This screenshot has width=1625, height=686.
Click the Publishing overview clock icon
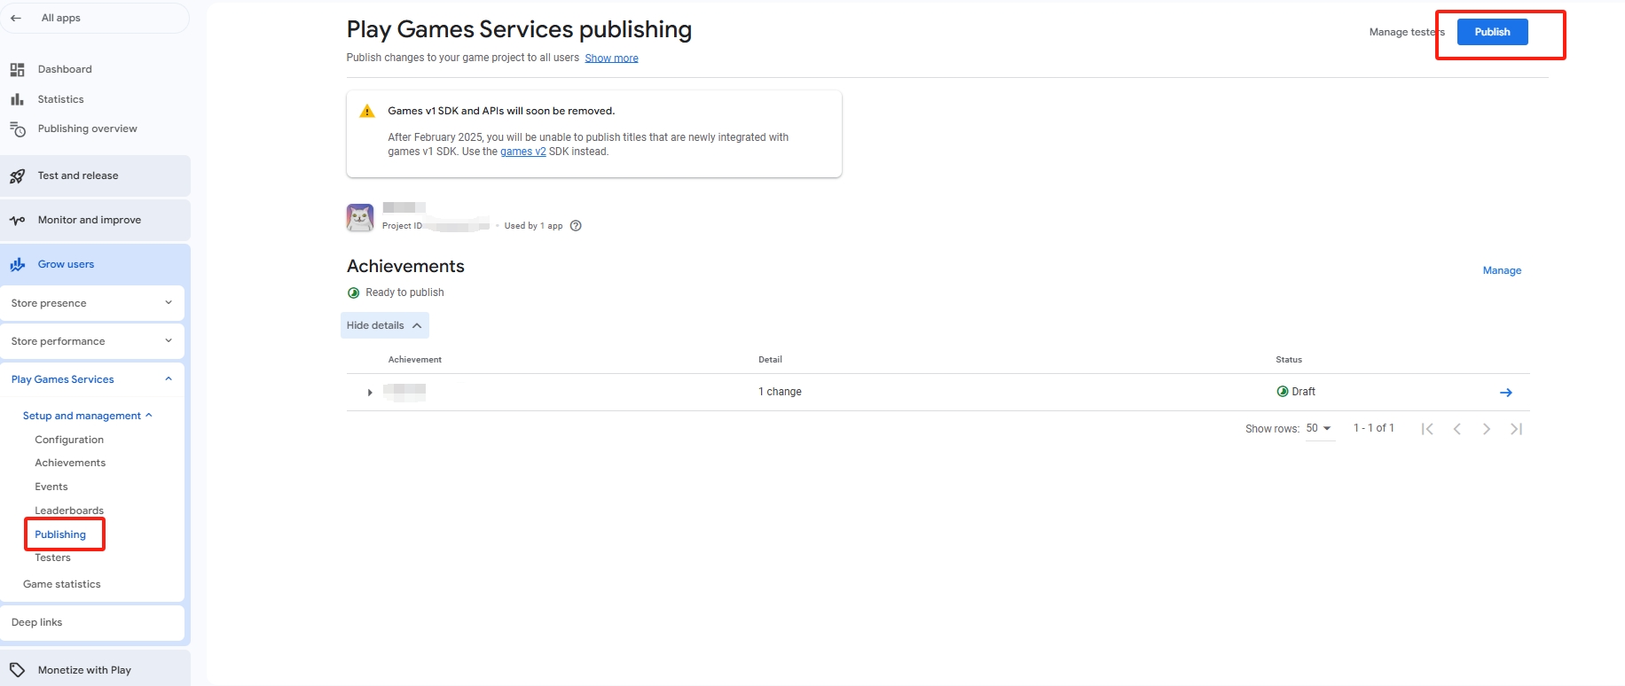point(18,129)
